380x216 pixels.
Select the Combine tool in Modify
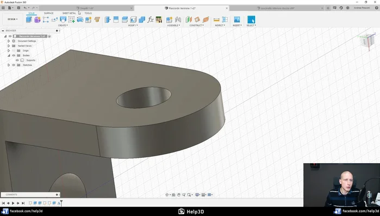coord(142,20)
